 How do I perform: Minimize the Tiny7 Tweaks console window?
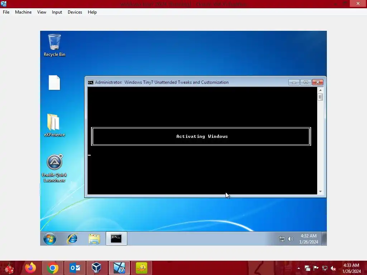(x=294, y=82)
